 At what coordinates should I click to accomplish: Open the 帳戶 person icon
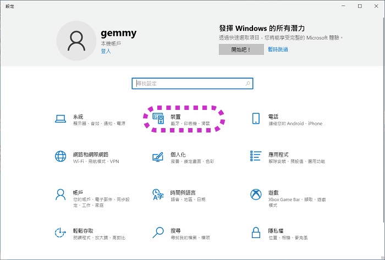pyautogui.click(x=61, y=195)
